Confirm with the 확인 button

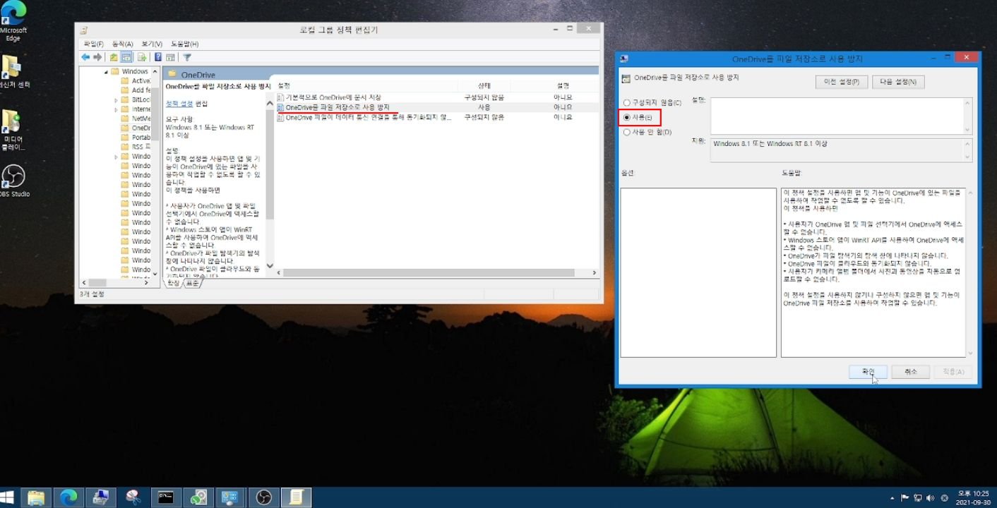[868, 371]
